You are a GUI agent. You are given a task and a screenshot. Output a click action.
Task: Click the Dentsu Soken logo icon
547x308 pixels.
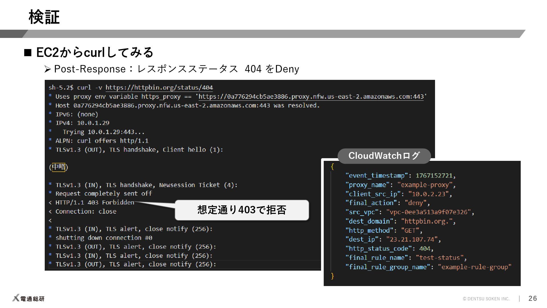coord(16,298)
